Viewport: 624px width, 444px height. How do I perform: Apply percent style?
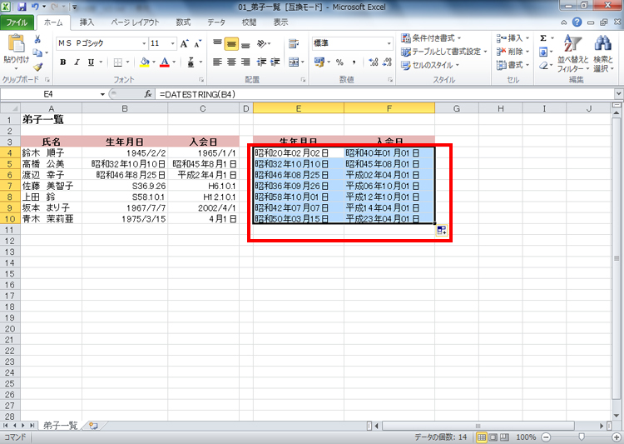click(339, 62)
